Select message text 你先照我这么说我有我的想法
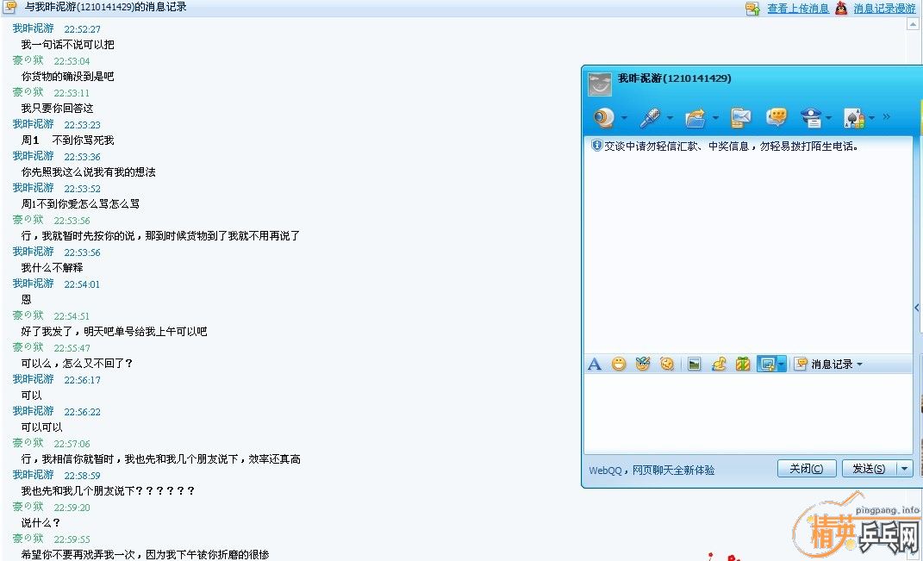Image resolution: width=923 pixels, height=561 pixels. click(x=89, y=172)
